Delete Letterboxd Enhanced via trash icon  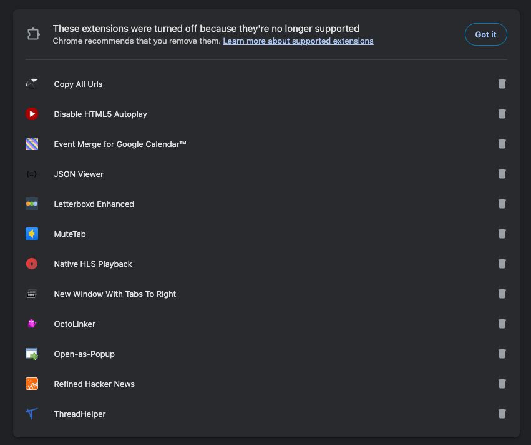pyautogui.click(x=502, y=204)
